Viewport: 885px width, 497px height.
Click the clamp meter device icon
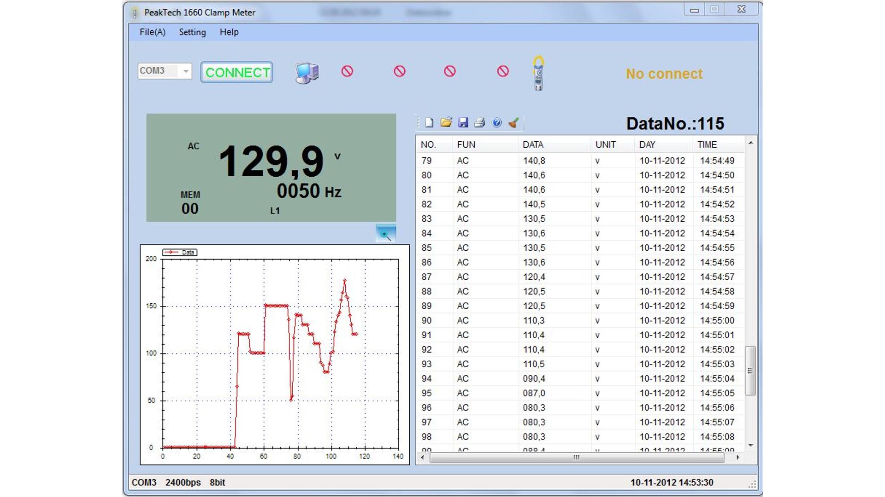pos(538,74)
